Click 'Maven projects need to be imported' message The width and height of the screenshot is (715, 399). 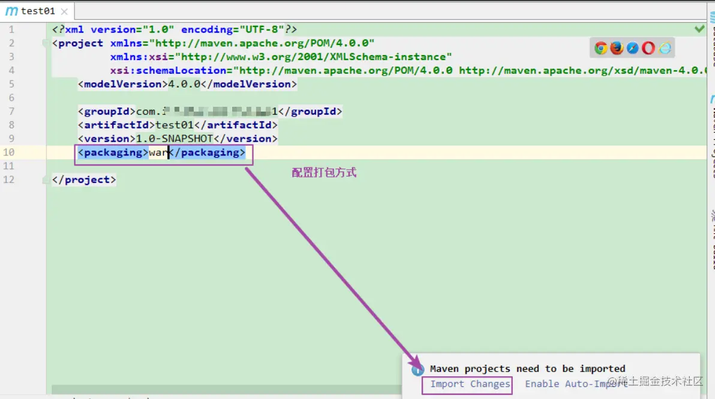coord(528,368)
